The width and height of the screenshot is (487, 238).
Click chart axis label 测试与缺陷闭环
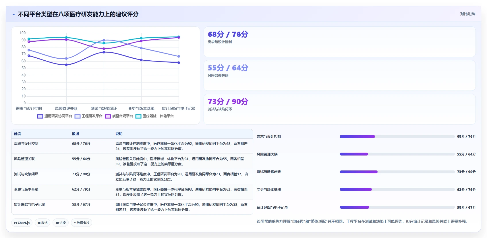[x=104, y=109]
